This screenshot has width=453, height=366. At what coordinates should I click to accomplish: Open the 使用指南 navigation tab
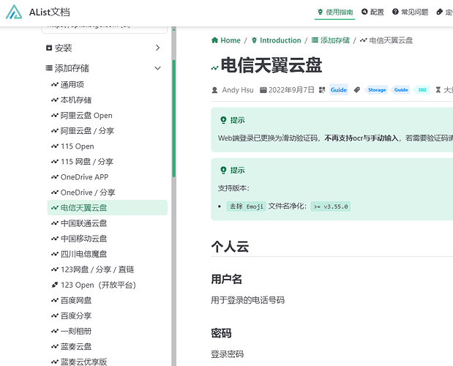click(x=335, y=12)
